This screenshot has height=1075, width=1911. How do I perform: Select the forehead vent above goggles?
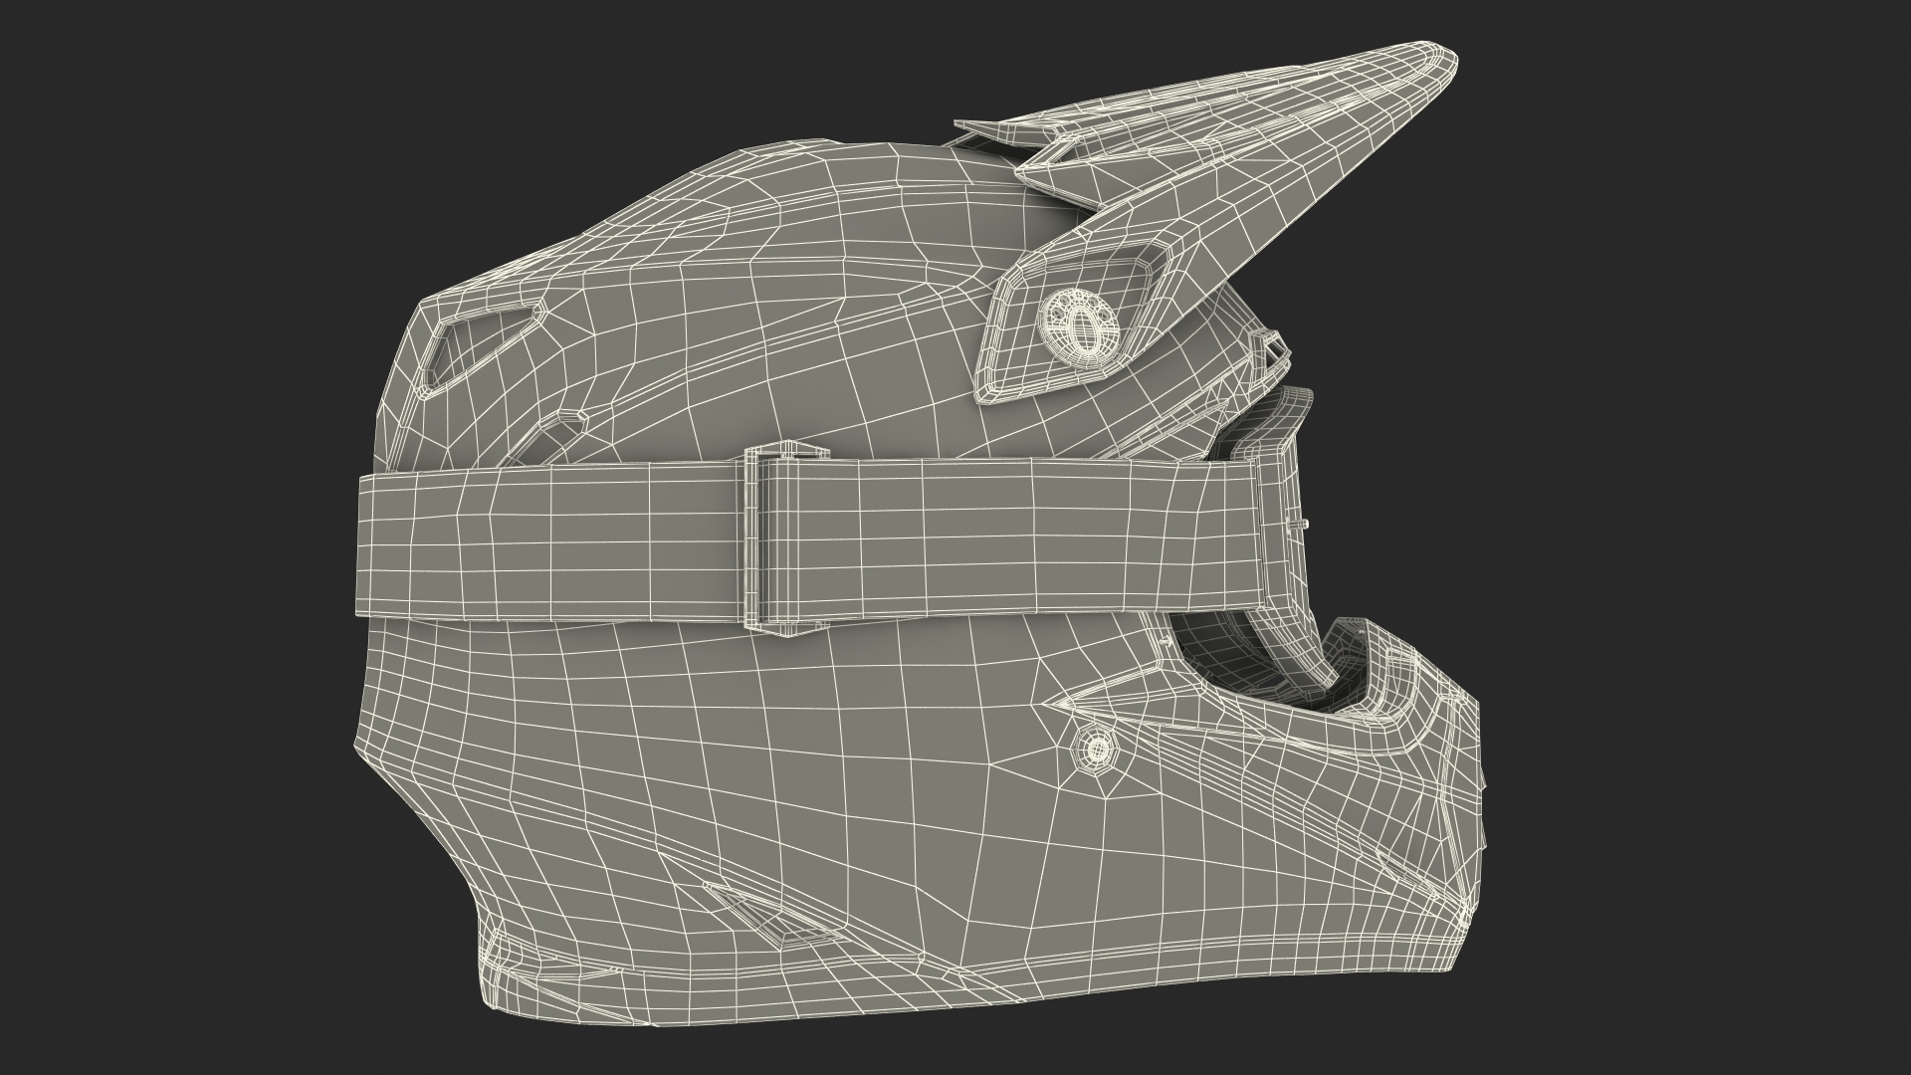click(1269, 348)
